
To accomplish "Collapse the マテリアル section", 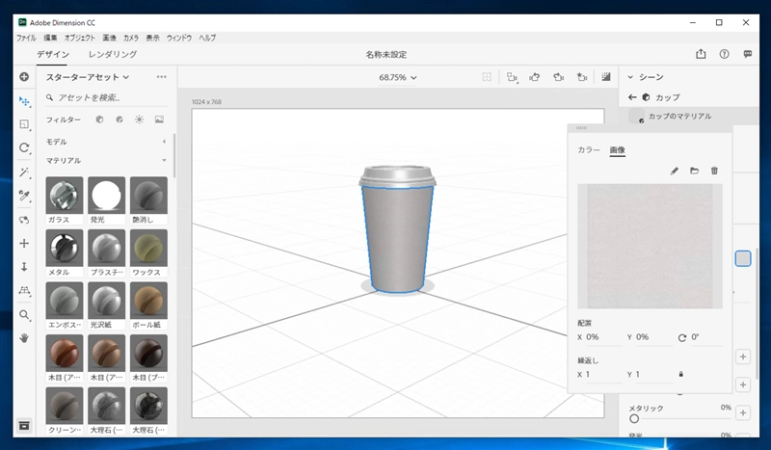I will [164, 160].
